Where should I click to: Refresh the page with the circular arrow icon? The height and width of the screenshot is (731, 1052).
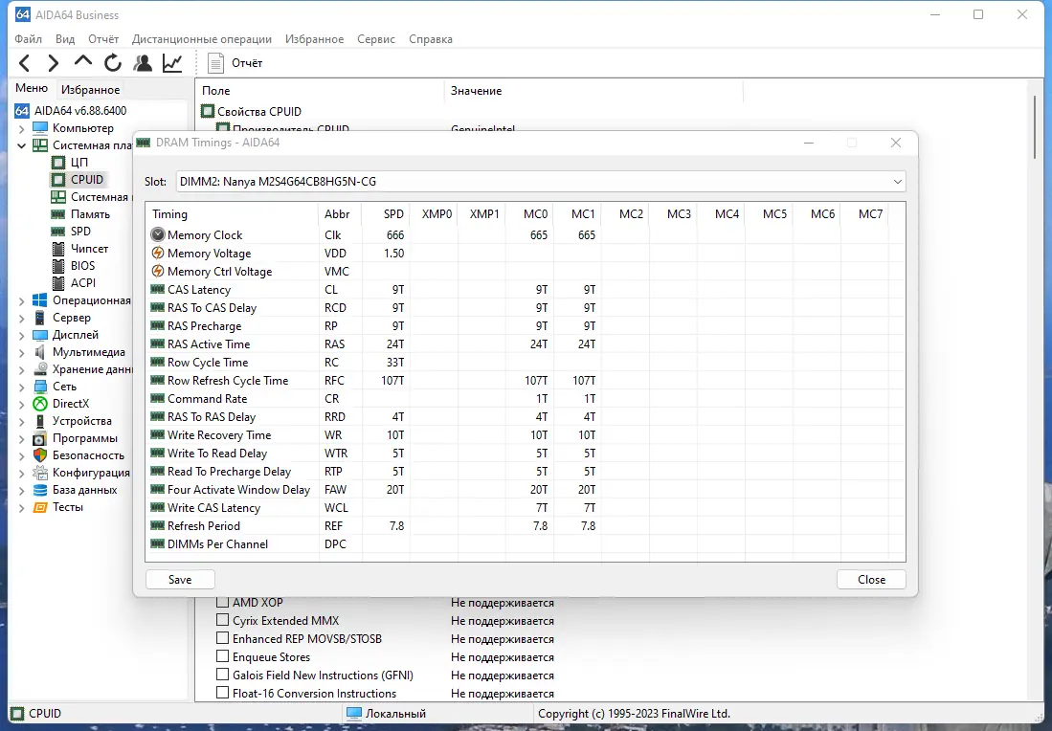click(113, 63)
